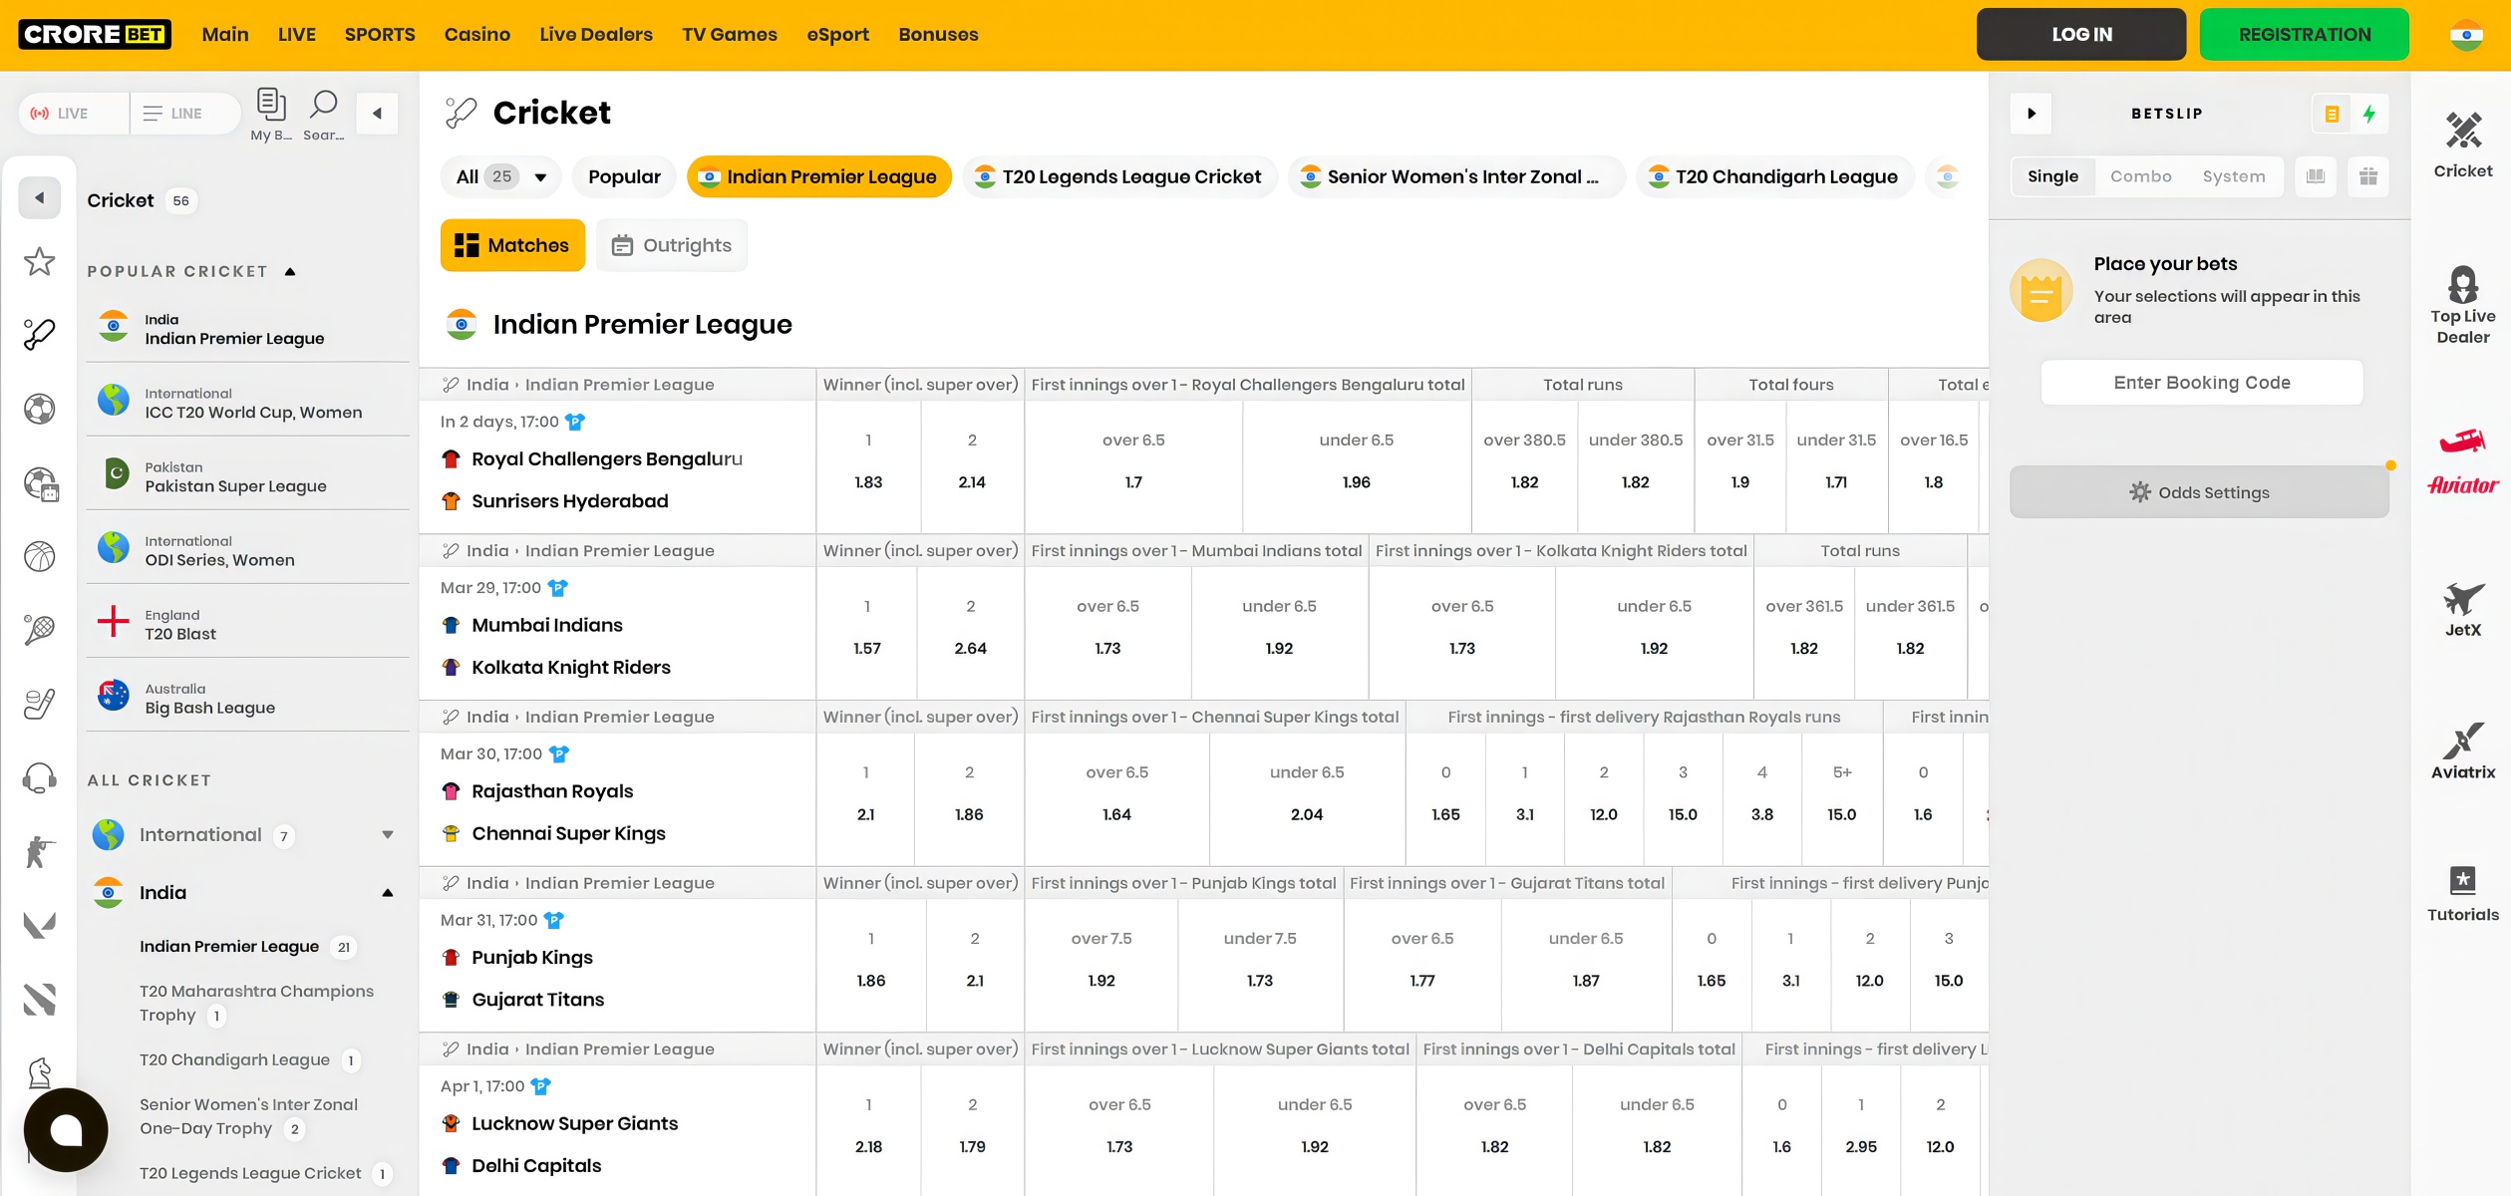Open the Top Live Dealer panel icon
2511x1196 pixels.
(2463, 287)
